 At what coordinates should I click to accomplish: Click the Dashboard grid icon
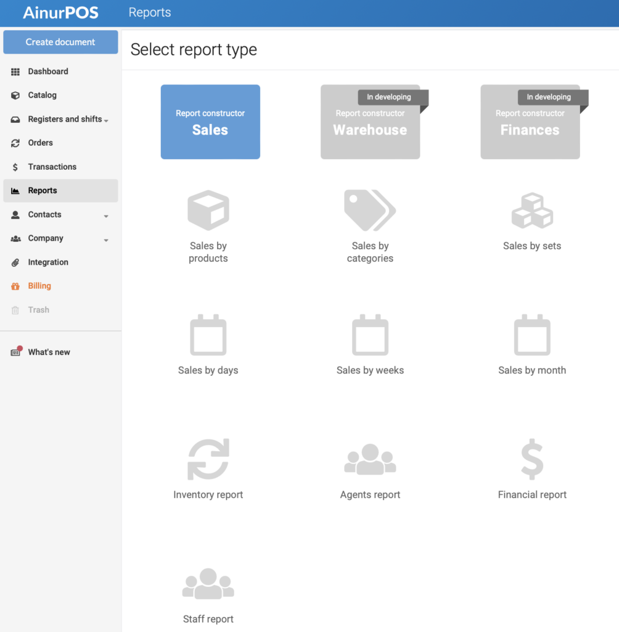[15, 72]
